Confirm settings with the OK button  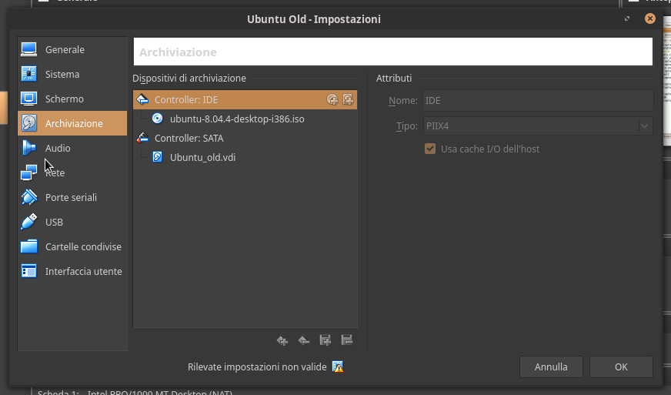621,367
